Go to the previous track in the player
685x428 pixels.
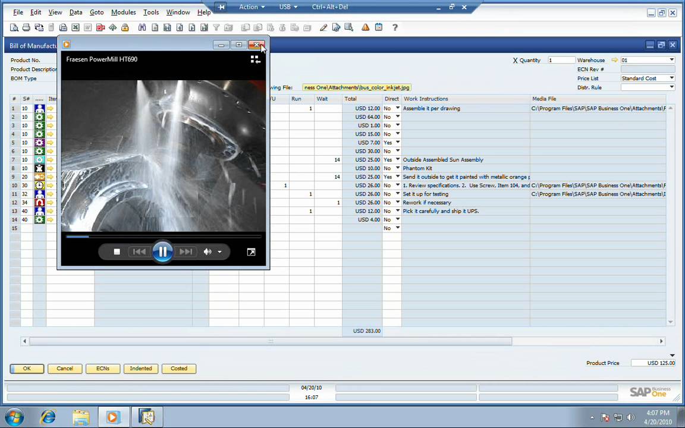[139, 251]
